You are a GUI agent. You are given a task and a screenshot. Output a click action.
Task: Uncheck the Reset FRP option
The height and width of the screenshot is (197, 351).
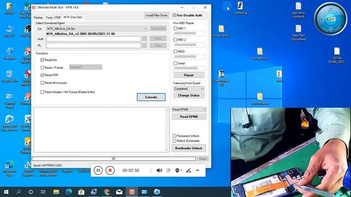42,75
